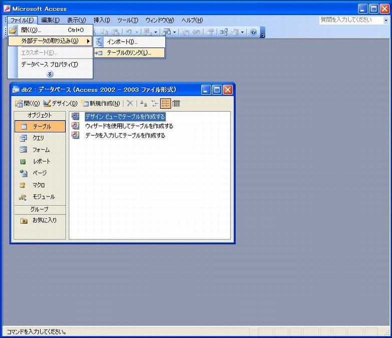Select デザイン ビューでテーブルを作成する
This screenshot has height=338, width=392.
tap(125, 116)
